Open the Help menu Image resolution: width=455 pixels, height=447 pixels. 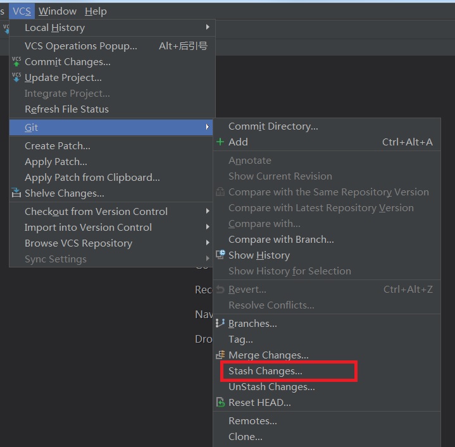click(96, 11)
